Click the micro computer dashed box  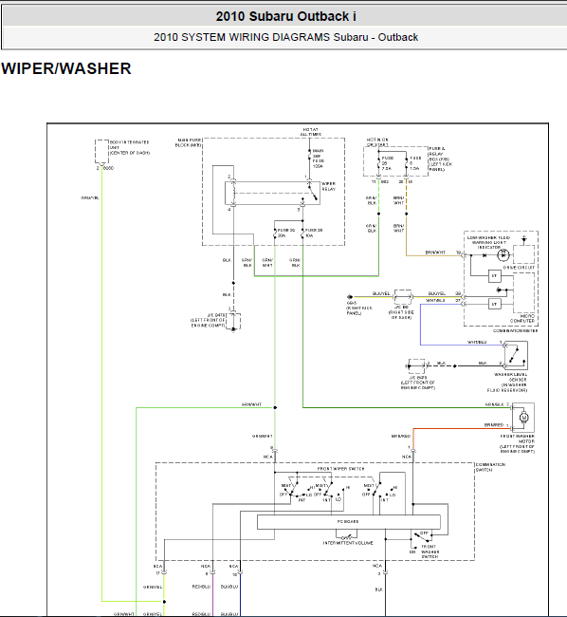[x=523, y=292]
